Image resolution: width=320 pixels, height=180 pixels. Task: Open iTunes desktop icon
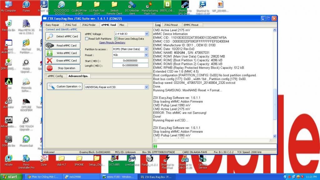click(26, 7)
